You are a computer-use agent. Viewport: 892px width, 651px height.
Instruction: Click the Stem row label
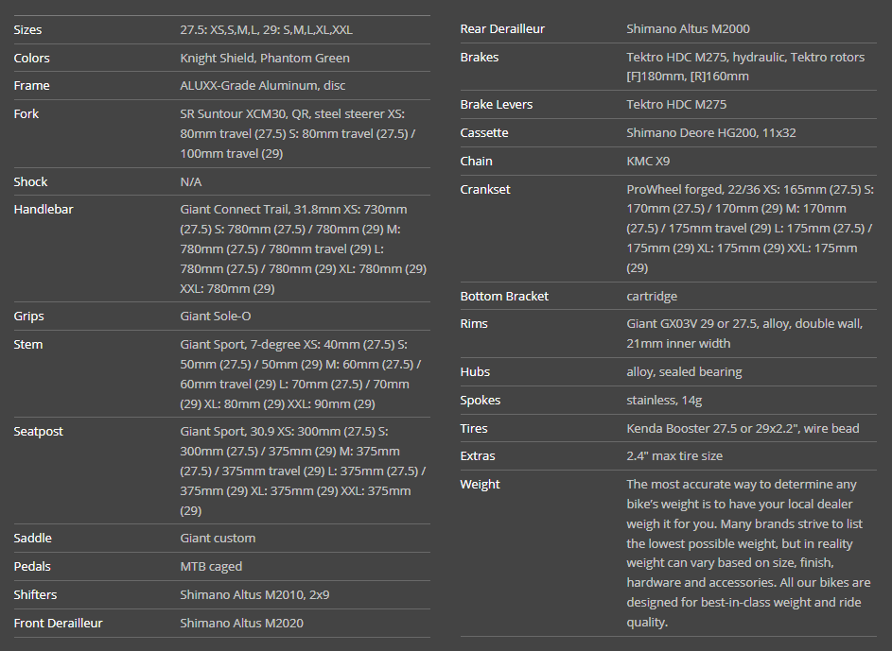(27, 345)
